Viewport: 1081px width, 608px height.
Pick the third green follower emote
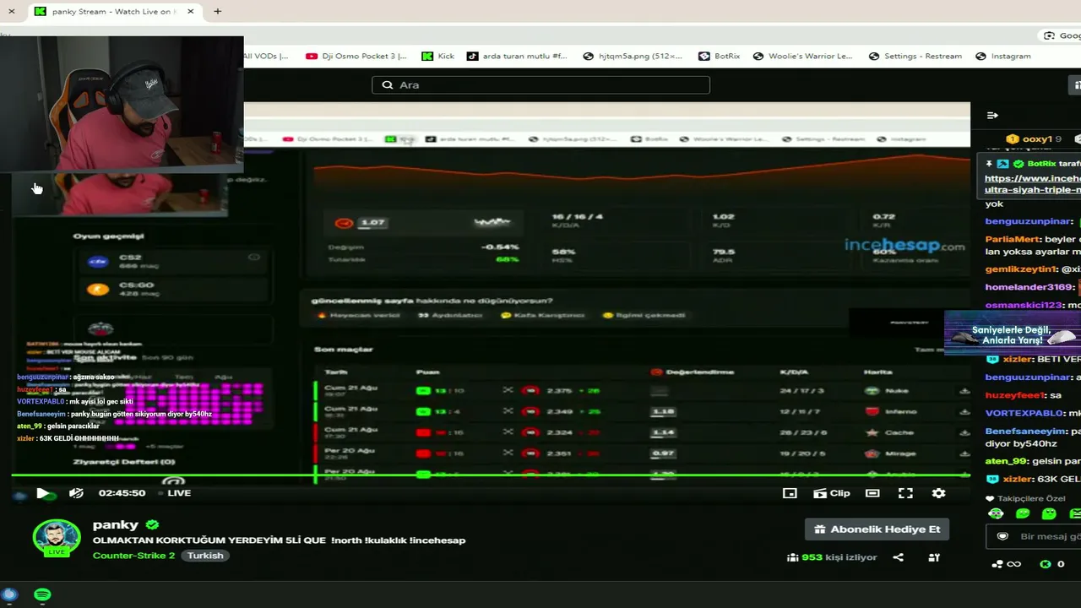coord(1049,513)
